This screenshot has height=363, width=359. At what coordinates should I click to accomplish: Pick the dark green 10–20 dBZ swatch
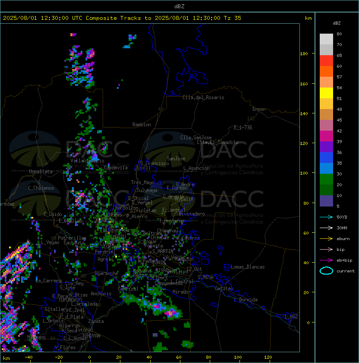[326, 190]
